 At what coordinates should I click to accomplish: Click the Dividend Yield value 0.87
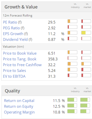click(52, 40)
